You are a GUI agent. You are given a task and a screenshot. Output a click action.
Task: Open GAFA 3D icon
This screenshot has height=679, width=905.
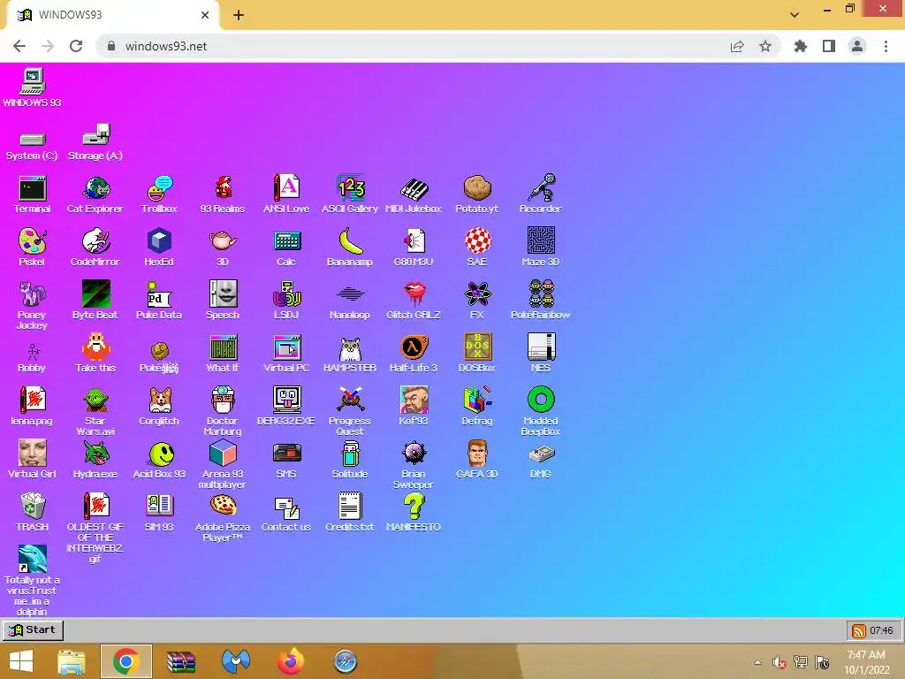tap(476, 460)
